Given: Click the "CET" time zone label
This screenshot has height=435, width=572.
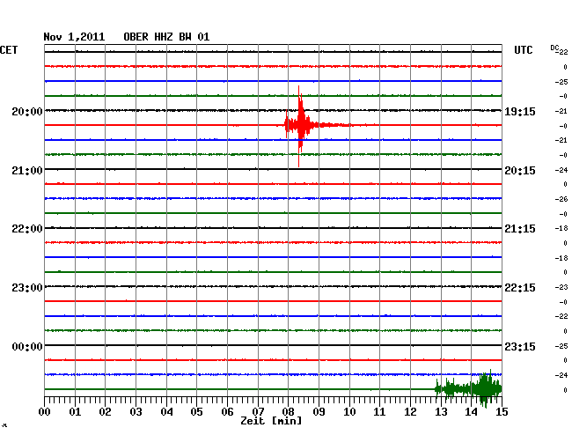Looking at the screenshot, I should tap(9, 50).
